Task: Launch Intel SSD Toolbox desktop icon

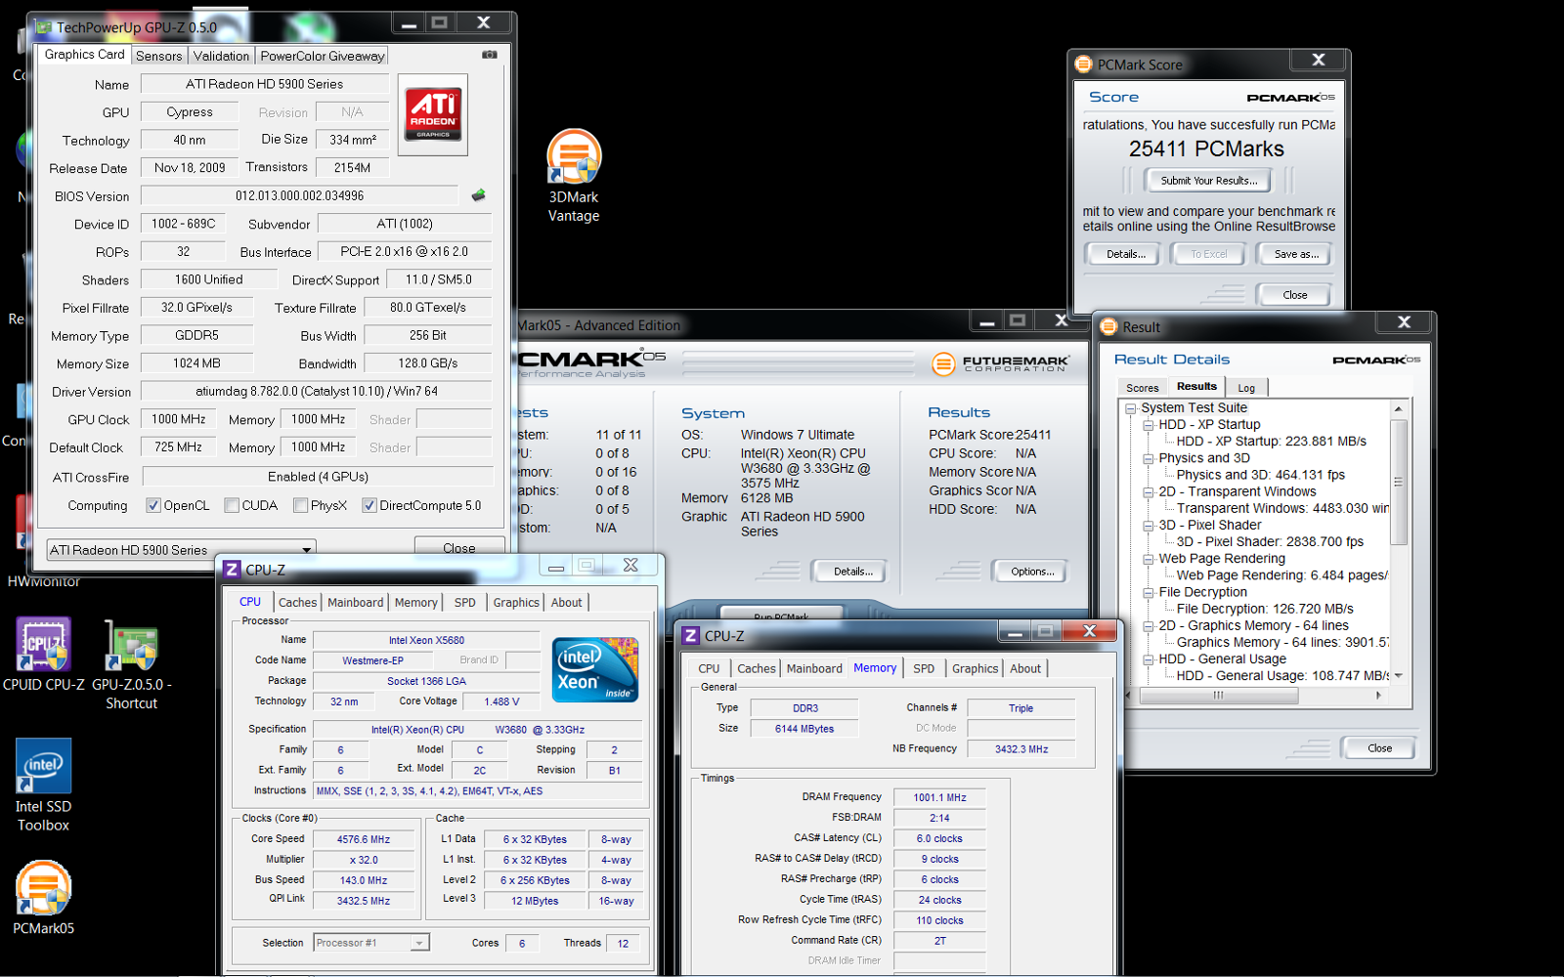Action: point(43,786)
